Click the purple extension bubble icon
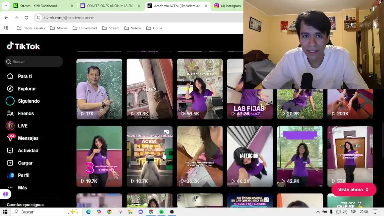Viewport: 384px width, 216px height. (5, 194)
